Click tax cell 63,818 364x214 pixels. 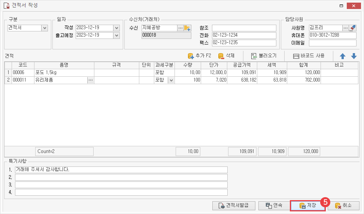click(x=272, y=80)
